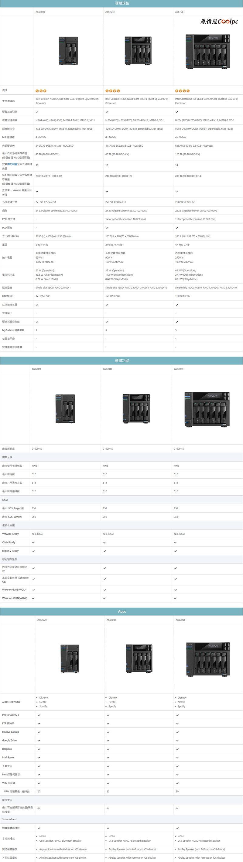Click the Apps section header
Viewport: 243px width, 862px height.
(122, 611)
